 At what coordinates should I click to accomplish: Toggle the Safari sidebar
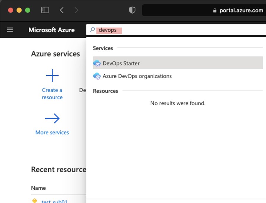point(45,10)
